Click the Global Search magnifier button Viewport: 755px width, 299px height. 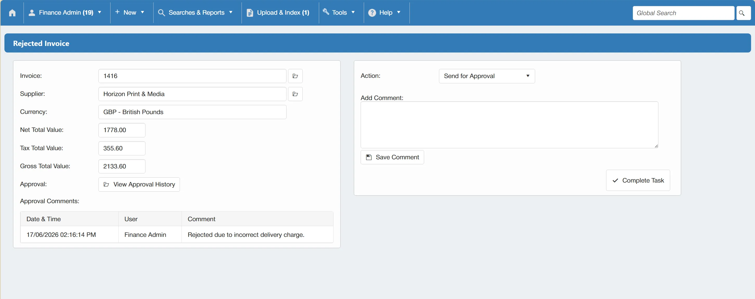[743, 13]
